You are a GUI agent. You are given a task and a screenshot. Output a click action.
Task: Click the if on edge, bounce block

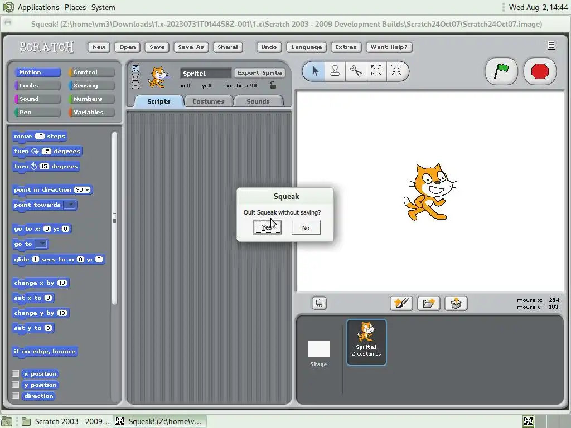45,351
